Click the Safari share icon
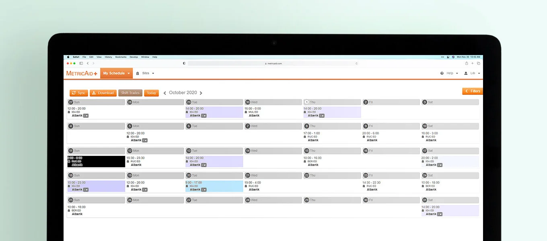The image size is (547, 241). (x=467, y=63)
